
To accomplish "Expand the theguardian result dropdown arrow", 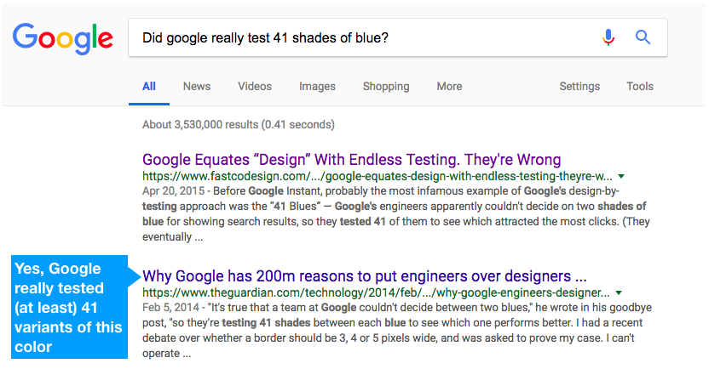I will pyautogui.click(x=620, y=293).
